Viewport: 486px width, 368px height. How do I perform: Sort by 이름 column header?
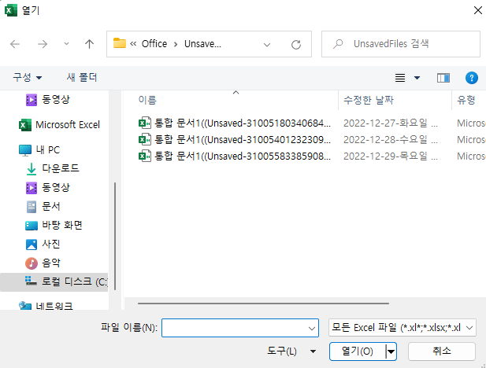(x=147, y=100)
